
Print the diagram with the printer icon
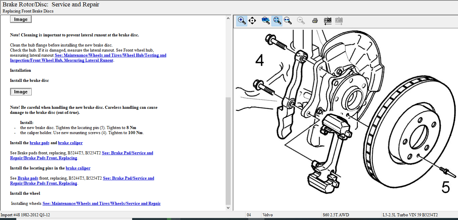pos(315,21)
